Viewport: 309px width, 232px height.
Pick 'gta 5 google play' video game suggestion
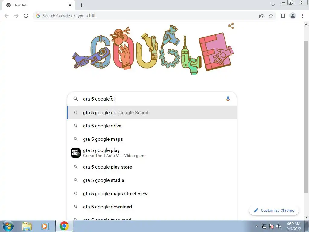point(152,153)
